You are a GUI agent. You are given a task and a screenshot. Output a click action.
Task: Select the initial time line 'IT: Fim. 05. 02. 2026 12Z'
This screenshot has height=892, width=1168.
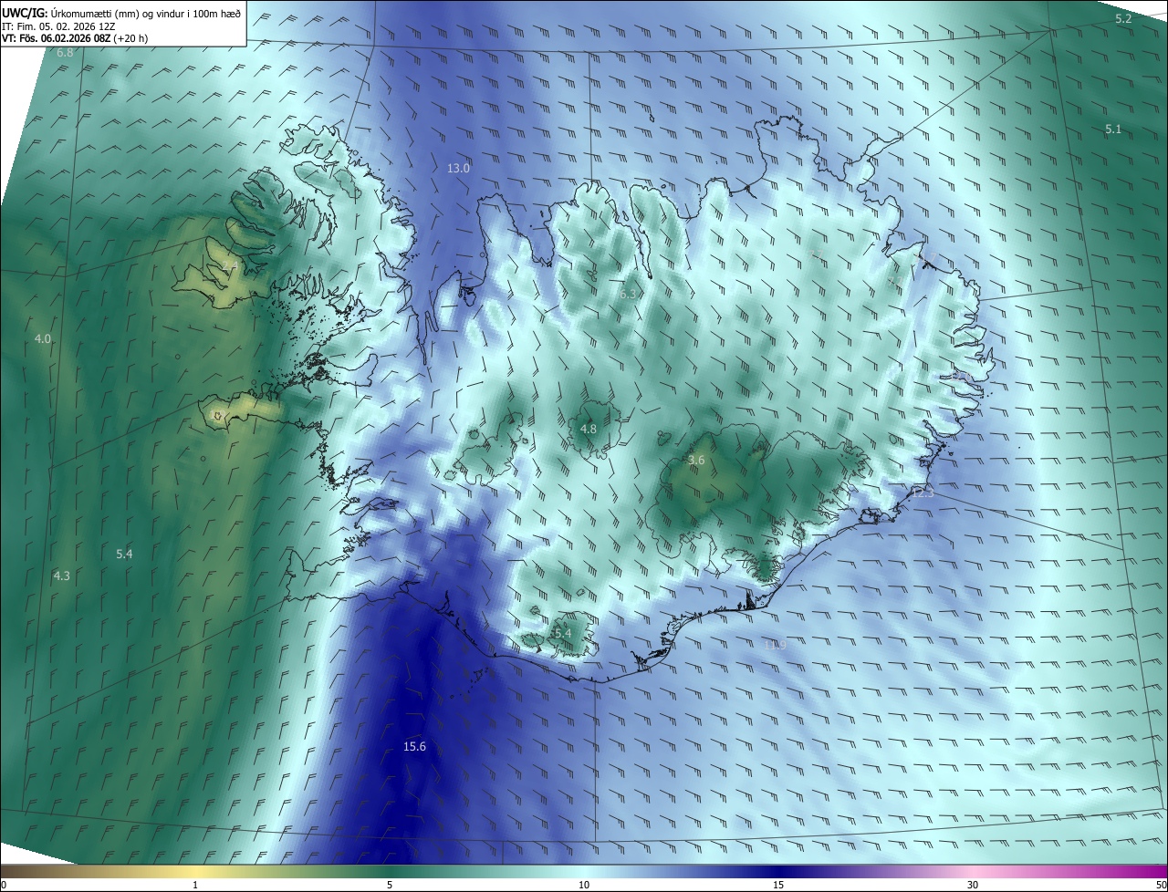pos(57,26)
